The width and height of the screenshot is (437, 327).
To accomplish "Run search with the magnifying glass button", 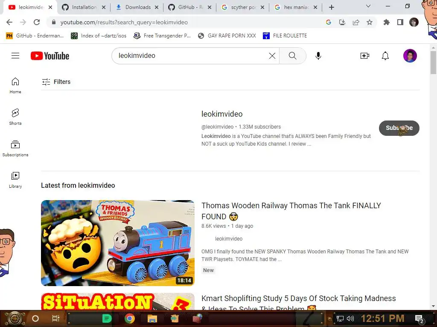I will click(x=293, y=56).
